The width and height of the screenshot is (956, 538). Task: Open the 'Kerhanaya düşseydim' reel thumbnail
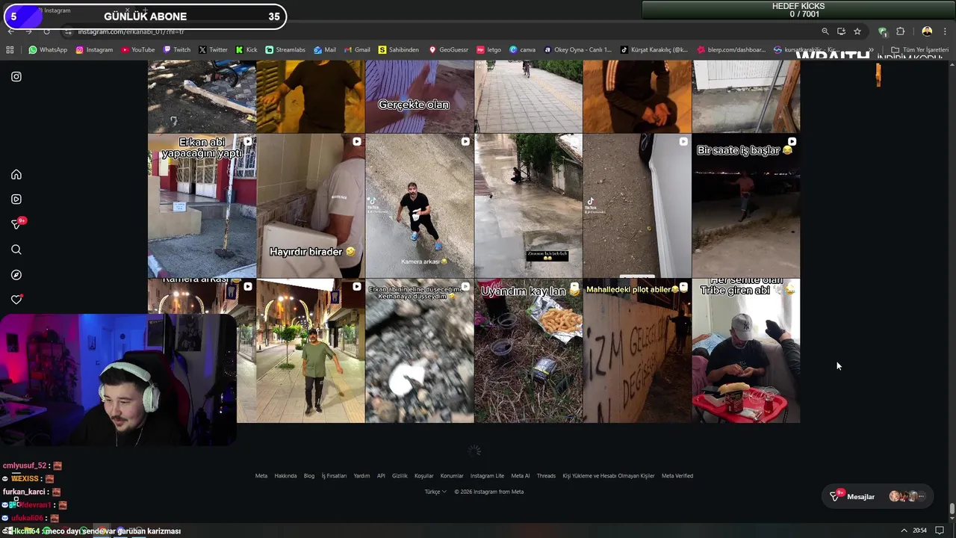[420, 351]
